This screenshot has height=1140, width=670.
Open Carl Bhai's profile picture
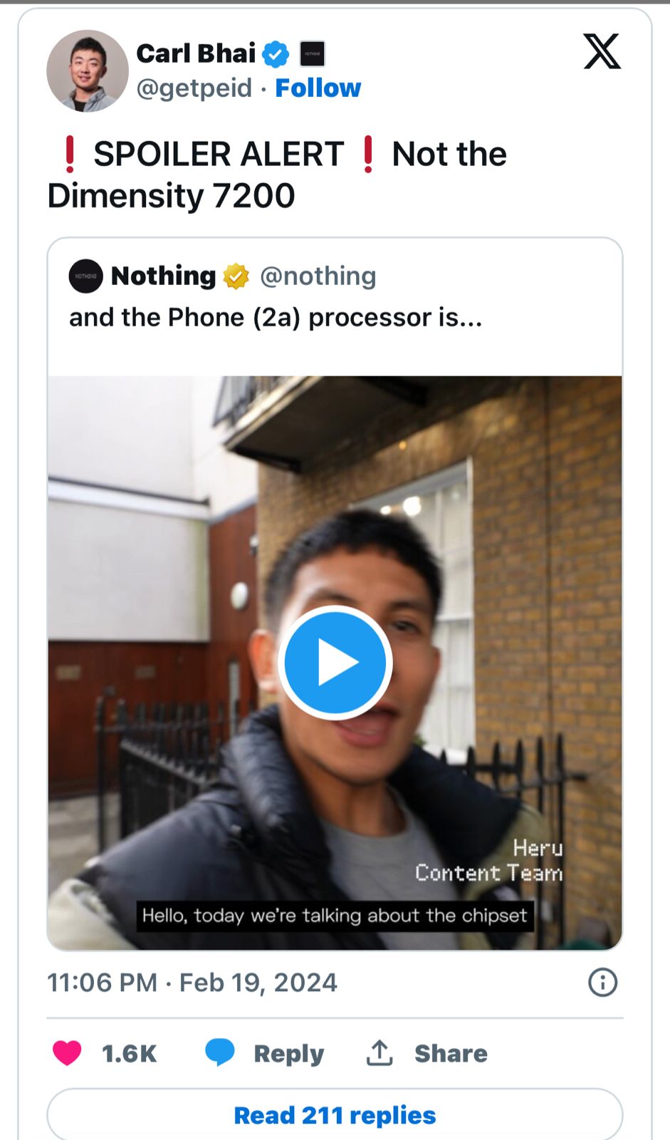pos(88,71)
